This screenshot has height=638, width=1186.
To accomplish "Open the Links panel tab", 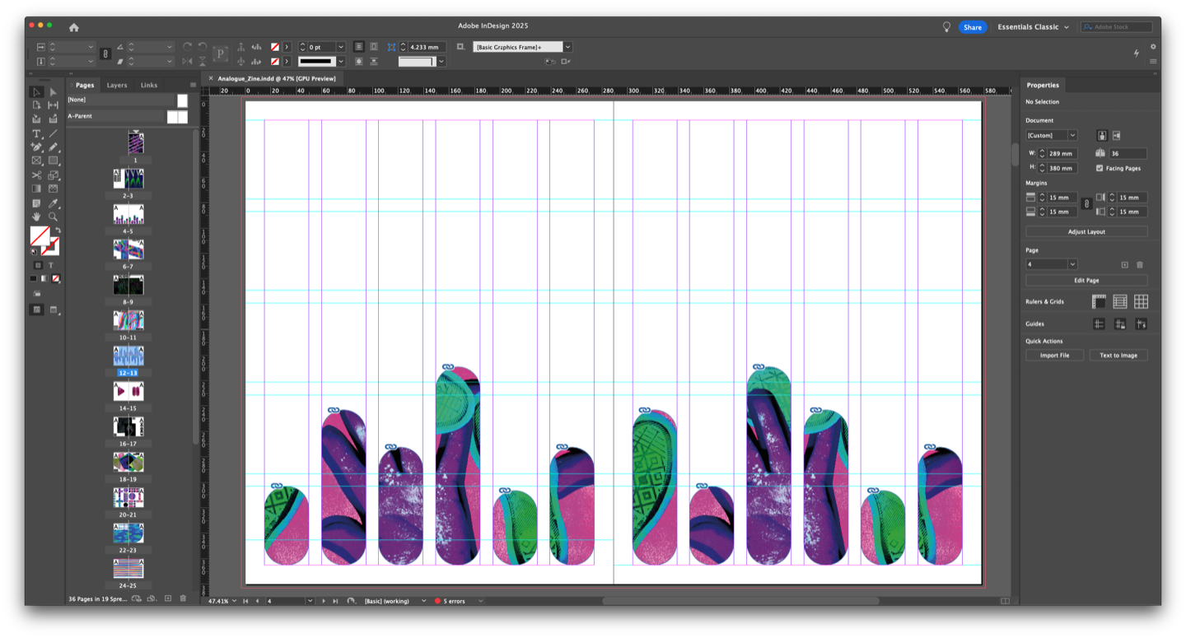I will coord(149,85).
